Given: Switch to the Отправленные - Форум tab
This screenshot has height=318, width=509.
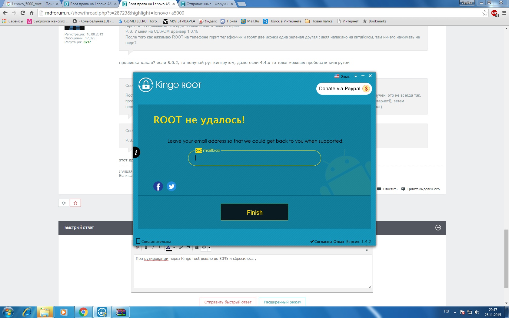Looking at the screenshot, I should (206, 4).
